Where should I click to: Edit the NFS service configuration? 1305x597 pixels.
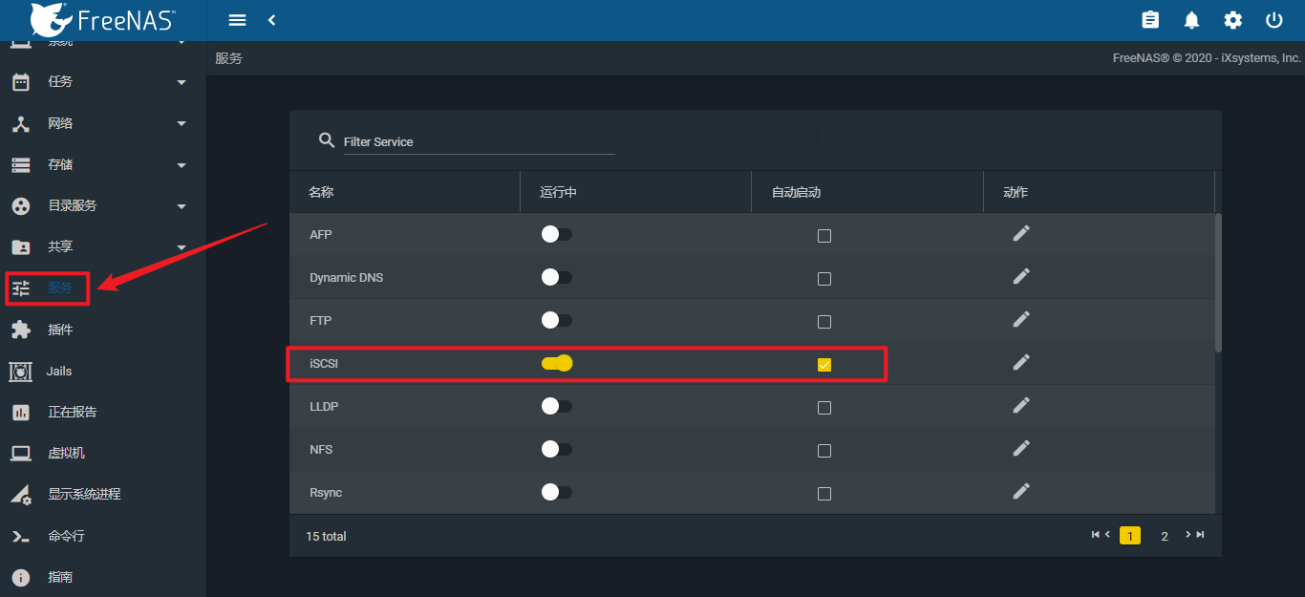click(x=1021, y=448)
